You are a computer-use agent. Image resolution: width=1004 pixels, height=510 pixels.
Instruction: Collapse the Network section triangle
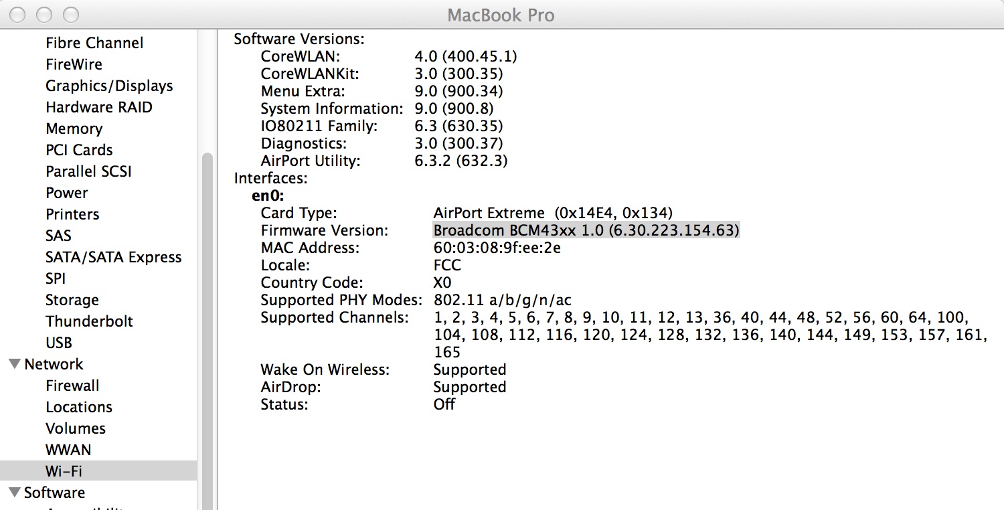click(13, 365)
